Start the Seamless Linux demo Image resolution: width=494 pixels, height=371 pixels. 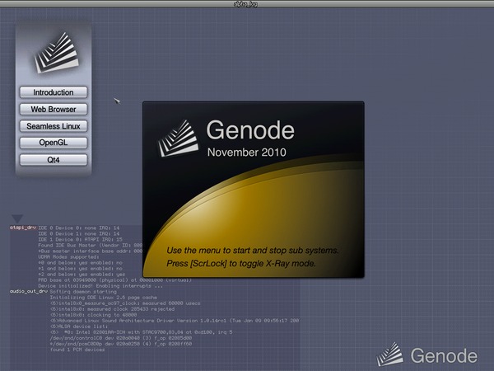54,126
